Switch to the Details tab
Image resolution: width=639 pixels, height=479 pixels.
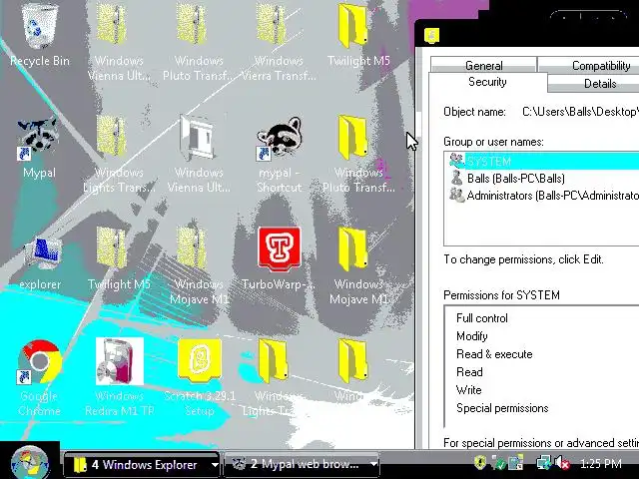[600, 84]
